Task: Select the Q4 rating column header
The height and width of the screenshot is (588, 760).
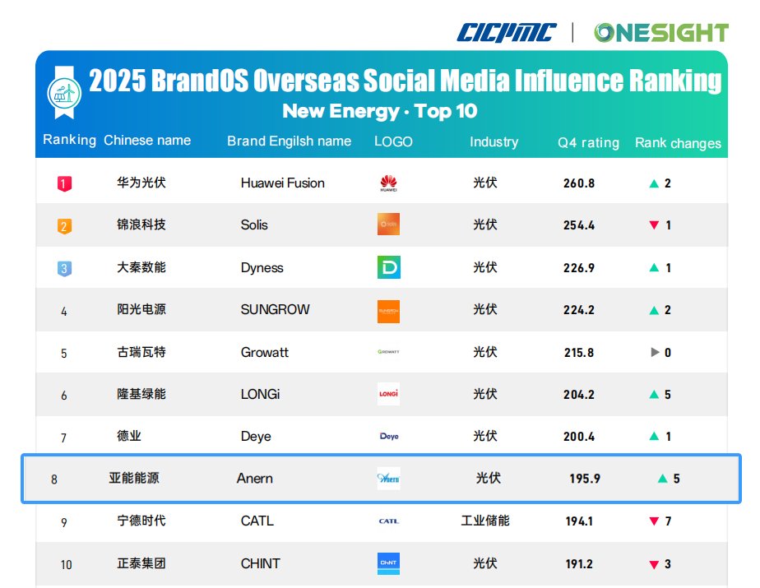Action: coord(587,142)
